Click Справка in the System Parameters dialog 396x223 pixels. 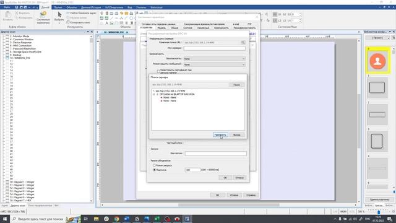tap(251, 195)
